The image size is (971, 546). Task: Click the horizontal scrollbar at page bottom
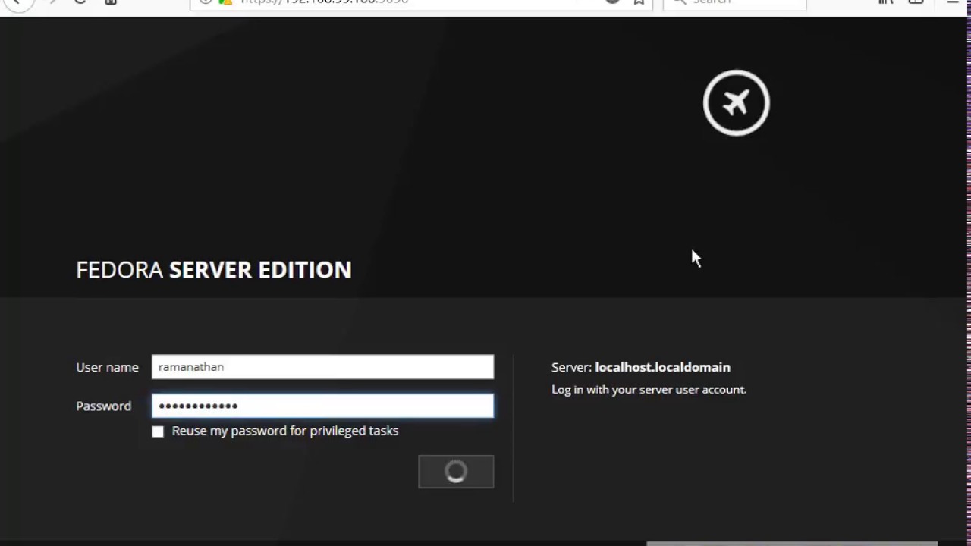click(x=792, y=543)
